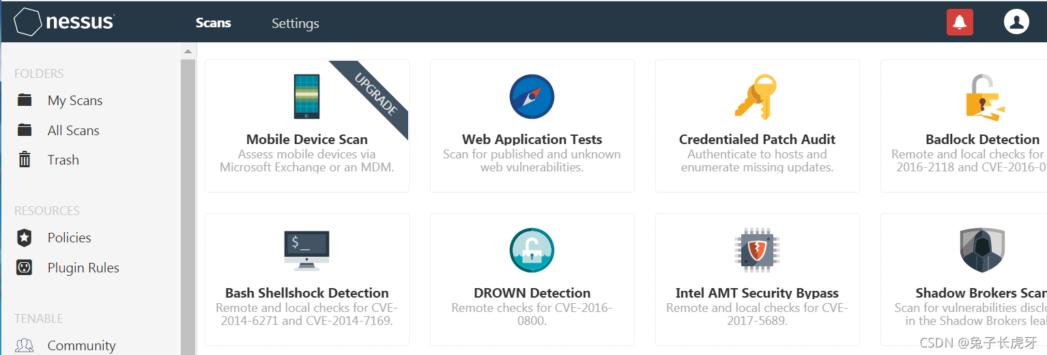Viewport: 1047px width, 355px height.
Task: Switch to the Settings tab
Action: click(x=295, y=23)
